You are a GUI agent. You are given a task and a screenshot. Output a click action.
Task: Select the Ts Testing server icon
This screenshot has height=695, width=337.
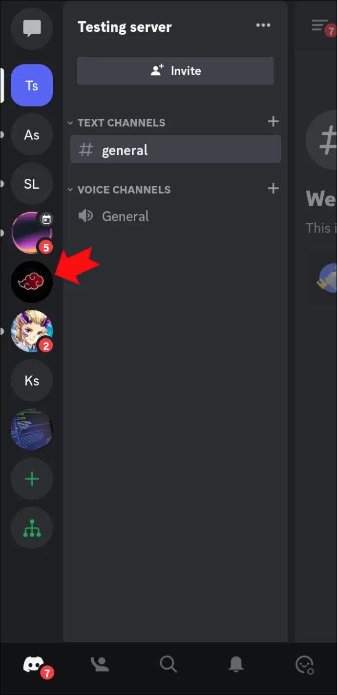tap(32, 86)
